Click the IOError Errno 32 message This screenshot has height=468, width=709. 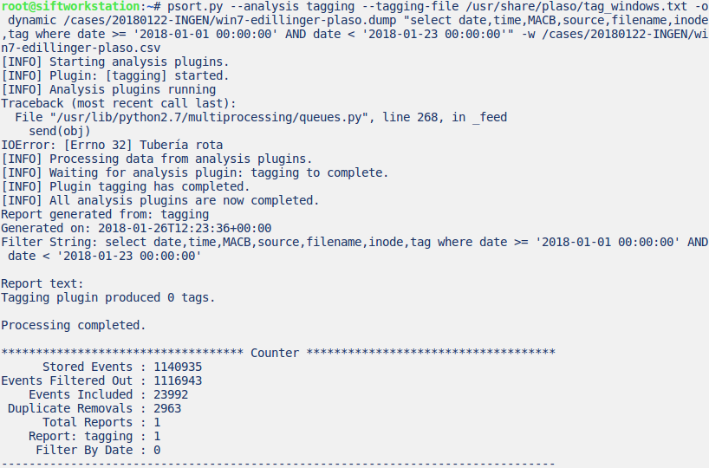click(111, 145)
